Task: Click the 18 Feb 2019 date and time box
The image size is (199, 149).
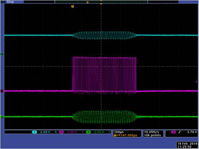Action: click(x=185, y=144)
